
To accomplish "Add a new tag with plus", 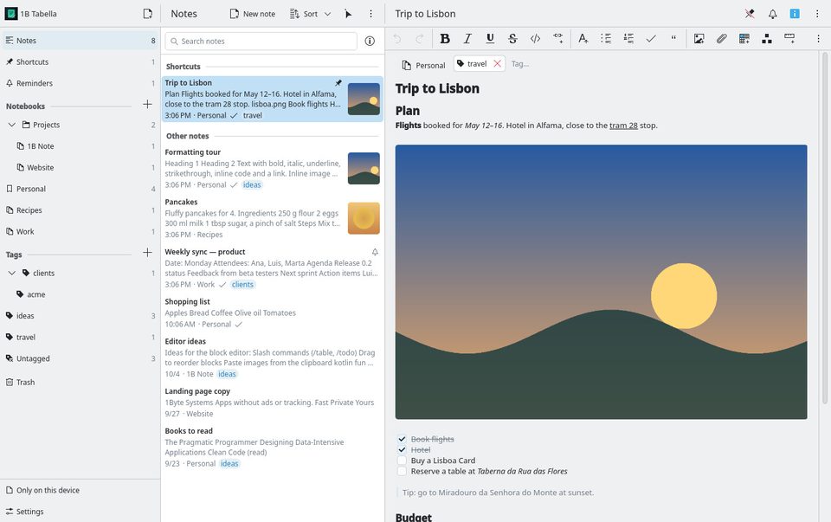I will pos(147,253).
